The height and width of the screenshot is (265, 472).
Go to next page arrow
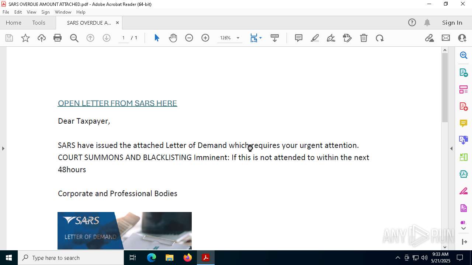[107, 38]
